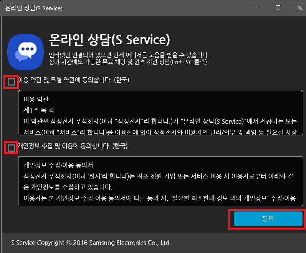
Task: Close the 온라인 상담 window
Action: tap(299, 8)
